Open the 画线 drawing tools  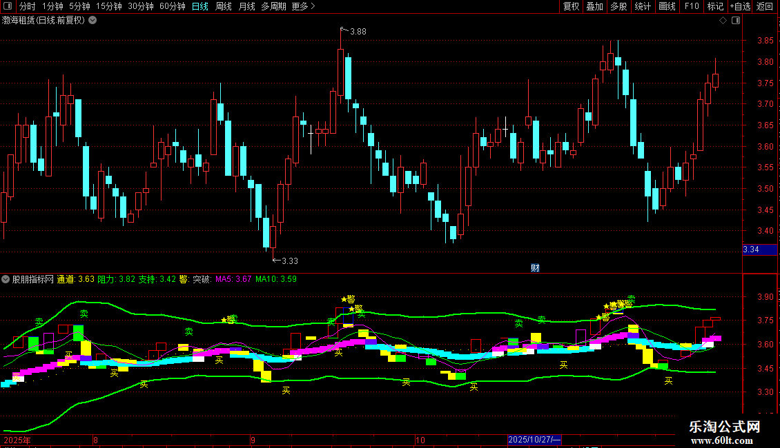(x=667, y=6)
